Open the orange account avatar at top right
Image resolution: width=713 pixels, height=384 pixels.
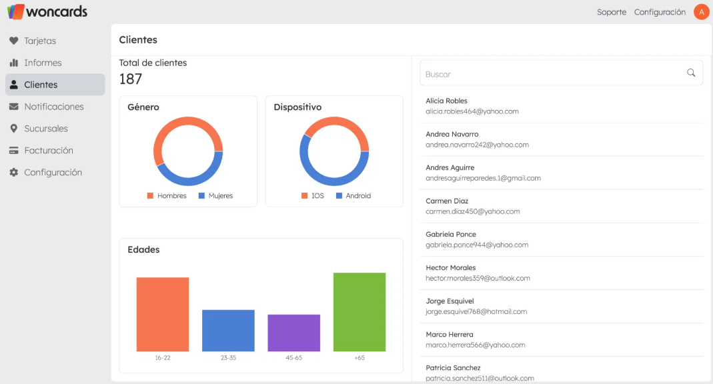point(701,11)
